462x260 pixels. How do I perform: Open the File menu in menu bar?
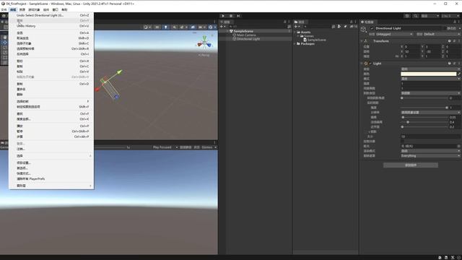[4, 9]
